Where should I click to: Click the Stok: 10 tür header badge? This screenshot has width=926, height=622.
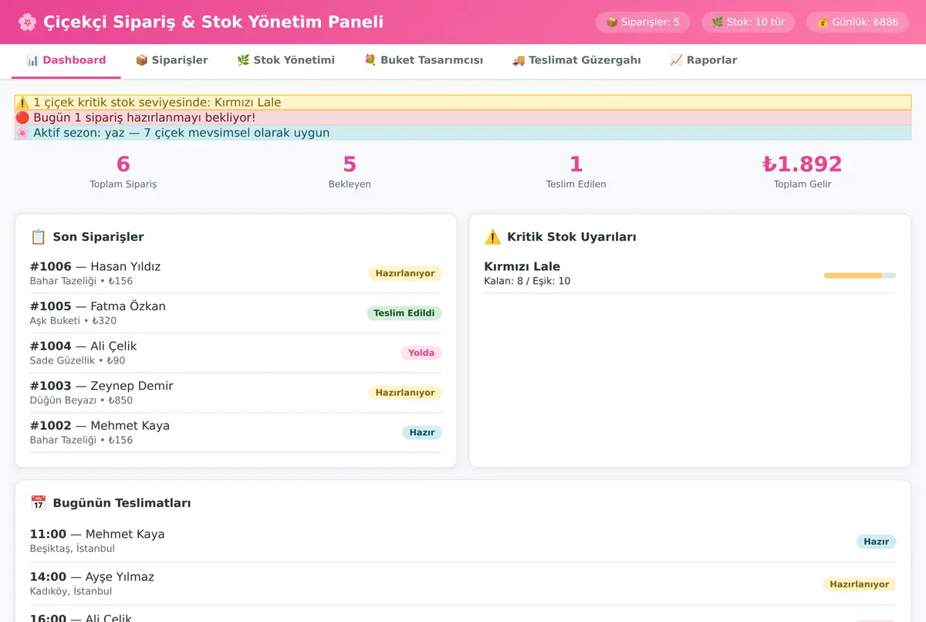[748, 22]
